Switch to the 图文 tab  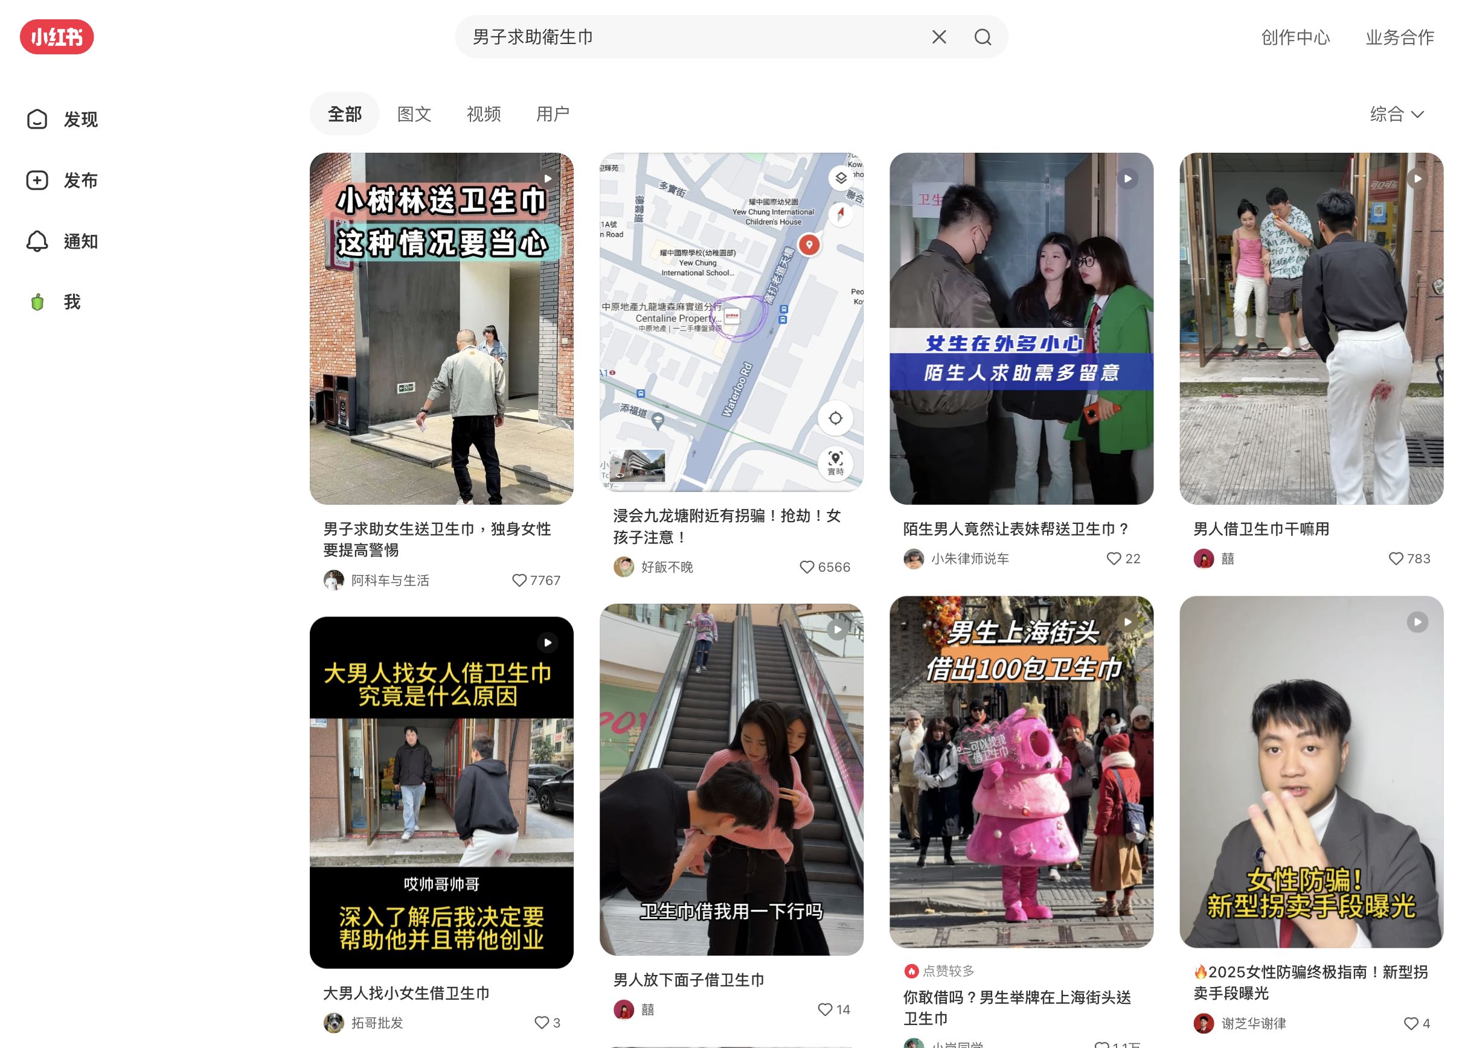click(x=414, y=114)
